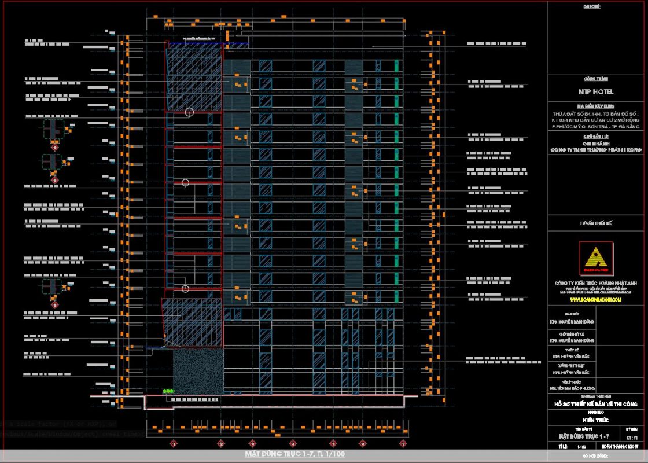Image resolution: width=648 pixels, height=463 pixels.
Task: Open the www.hoangnhatanh.com website link
Action: 596,300
